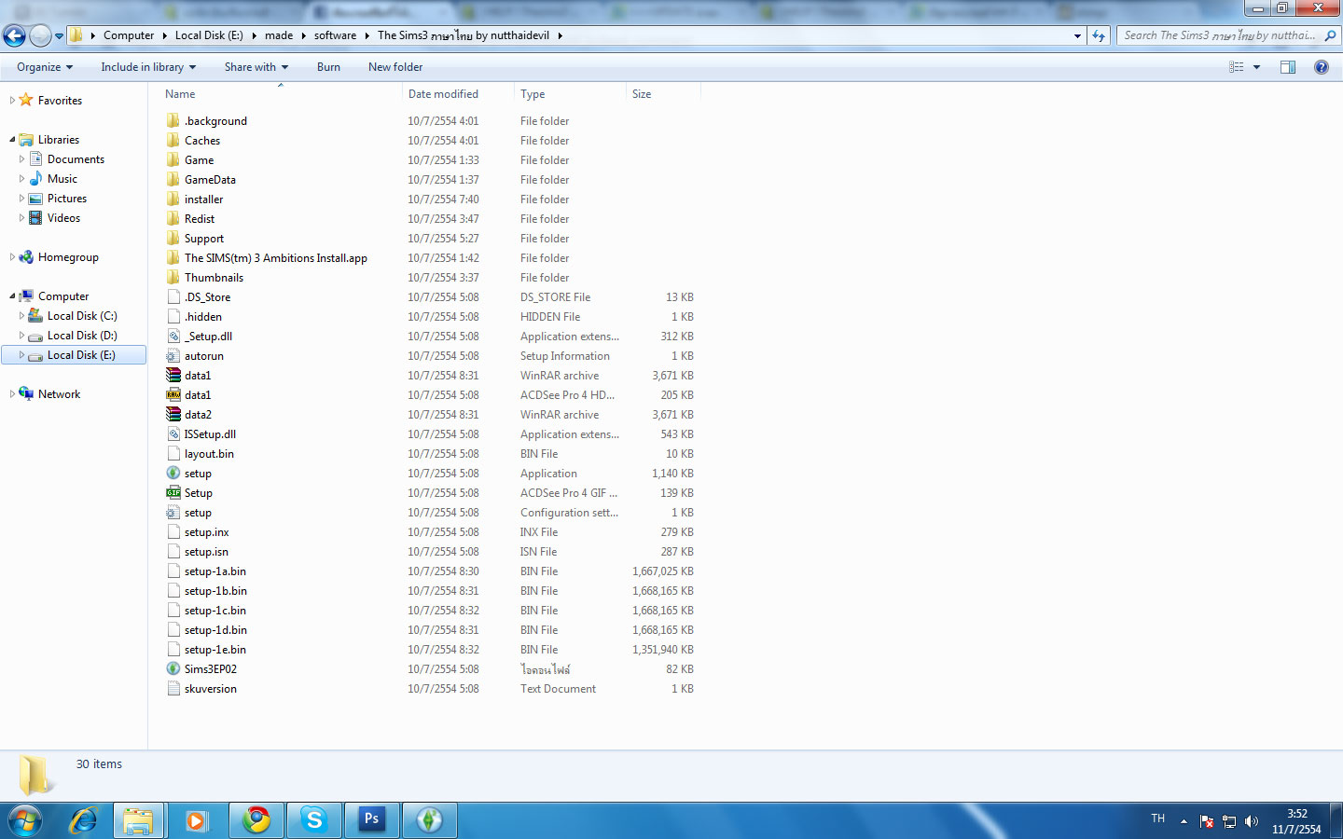Launch Internet Explorer from the taskbar
1343x839 pixels.
pyautogui.click(x=83, y=820)
